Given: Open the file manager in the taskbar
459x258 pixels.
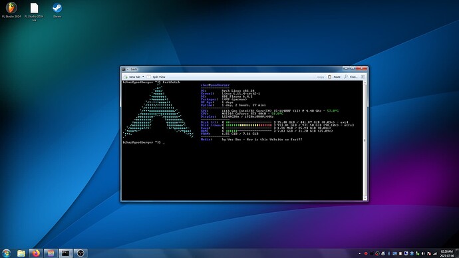Looking at the screenshot, I should click(21, 253).
